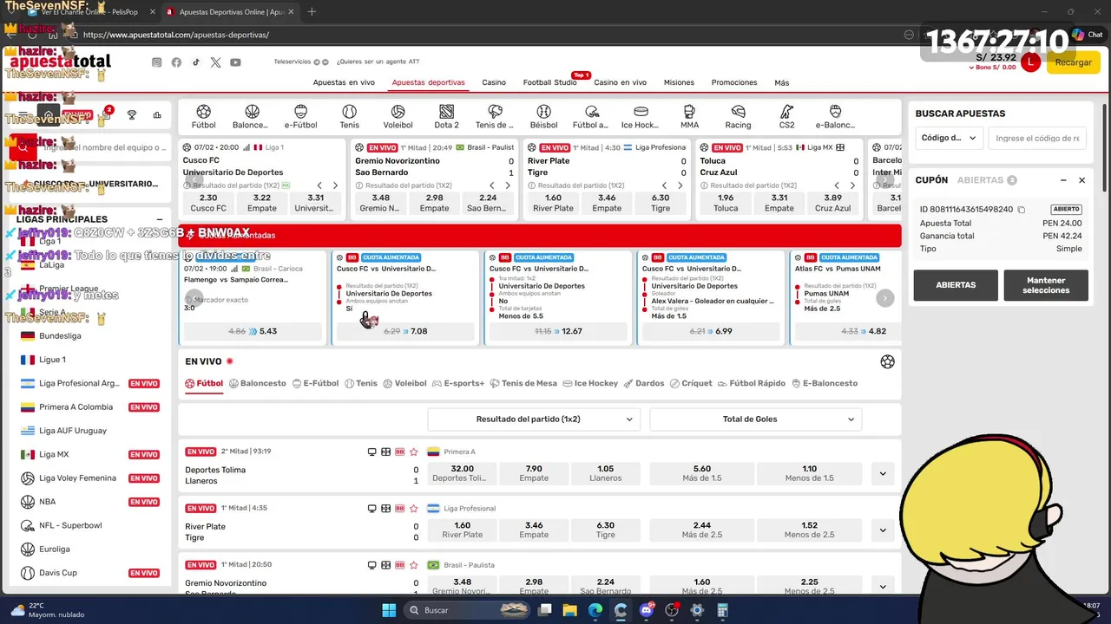Click the Windows taskbar search box

[465, 610]
